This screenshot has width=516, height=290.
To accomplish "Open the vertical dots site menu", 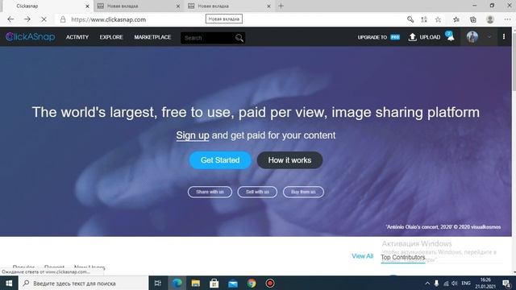I will (x=504, y=37).
